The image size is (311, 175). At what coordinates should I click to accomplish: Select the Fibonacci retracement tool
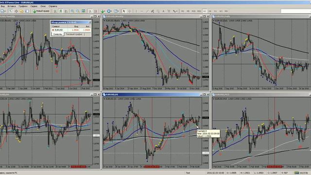[x=158, y=11]
